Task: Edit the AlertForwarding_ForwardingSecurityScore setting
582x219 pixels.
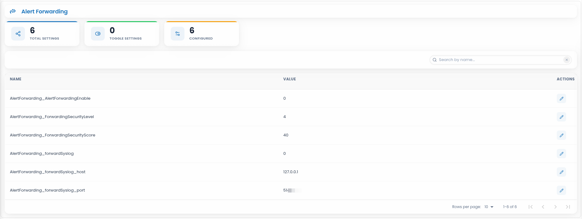Action: (x=561, y=135)
